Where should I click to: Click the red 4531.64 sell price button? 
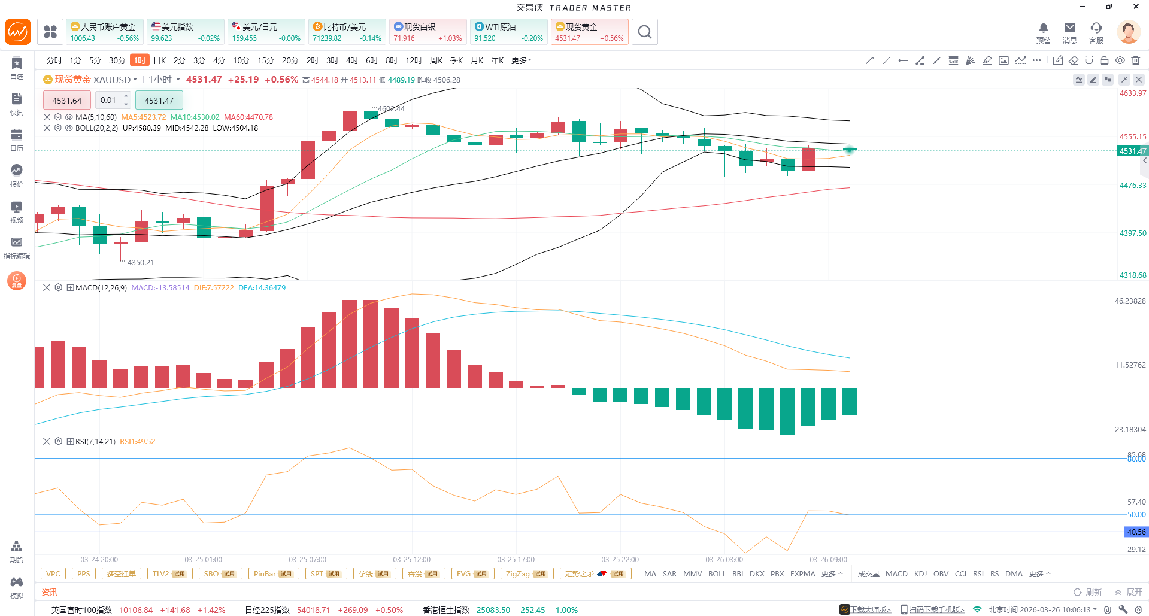click(67, 101)
